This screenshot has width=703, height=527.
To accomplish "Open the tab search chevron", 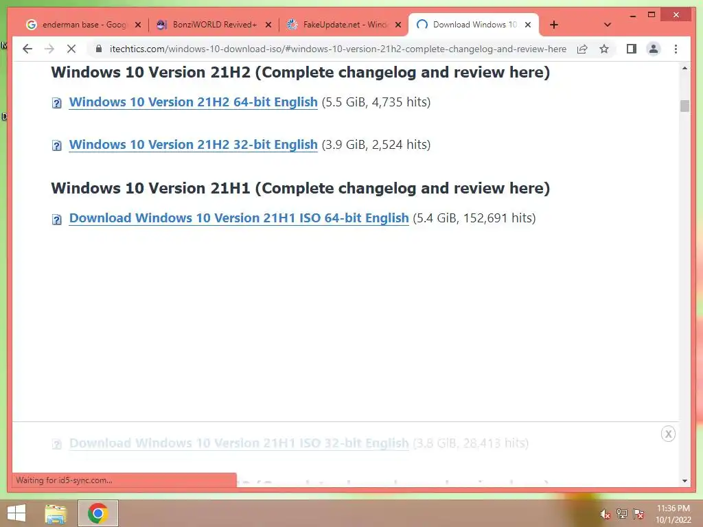I will click(x=608, y=25).
